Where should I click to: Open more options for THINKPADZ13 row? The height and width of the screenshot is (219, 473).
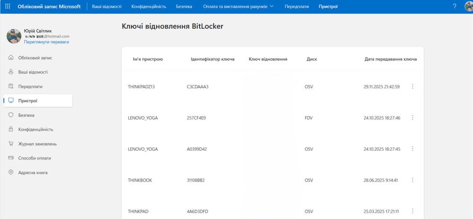pyautogui.click(x=412, y=86)
